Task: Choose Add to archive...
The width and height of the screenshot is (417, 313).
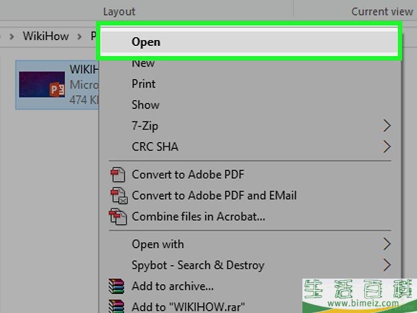Action: pos(172,287)
